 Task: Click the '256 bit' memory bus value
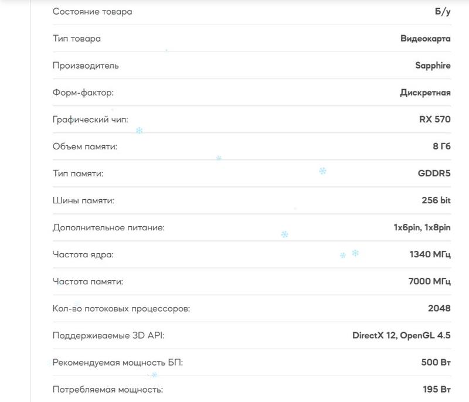pyautogui.click(x=436, y=200)
